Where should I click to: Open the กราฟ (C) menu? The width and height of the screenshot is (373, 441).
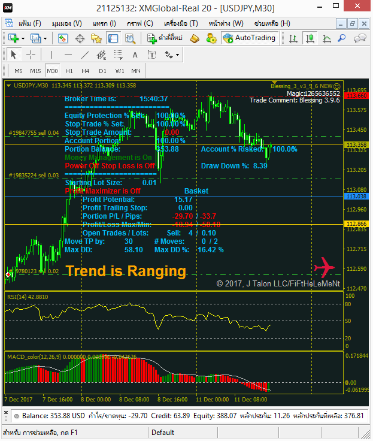[140, 23]
